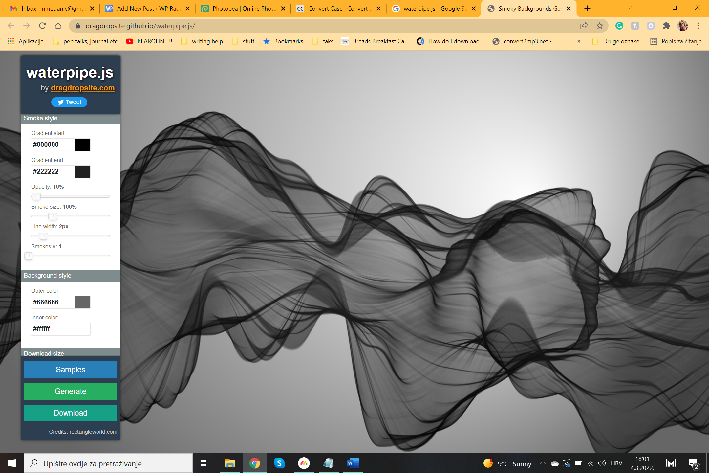This screenshot has height=473, width=709.
Task: Click the Gradient start black swatch
Action: click(x=83, y=145)
